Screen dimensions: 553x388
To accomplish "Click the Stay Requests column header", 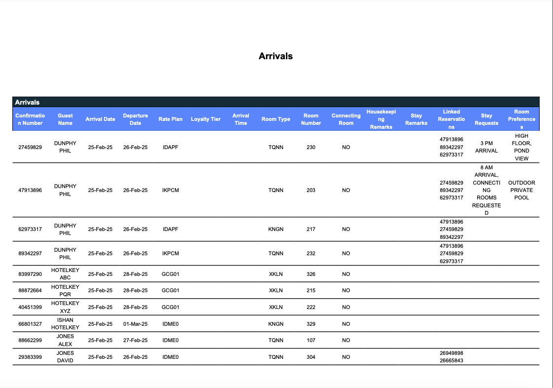I will pyautogui.click(x=486, y=118).
